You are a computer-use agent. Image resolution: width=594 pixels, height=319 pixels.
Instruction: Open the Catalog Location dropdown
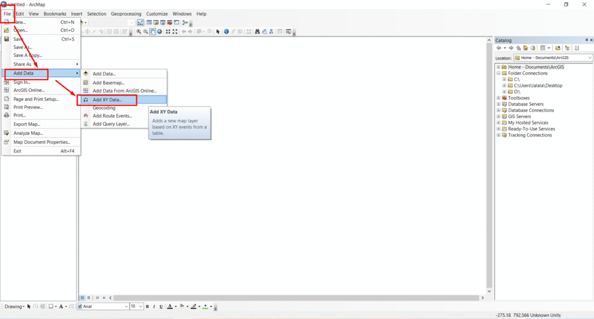[x=589, y=58]
